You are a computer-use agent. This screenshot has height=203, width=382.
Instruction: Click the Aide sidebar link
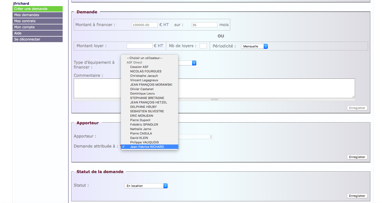click(x=37, y=33)
